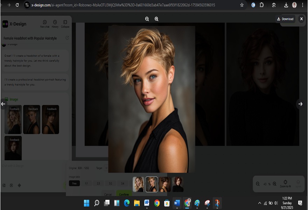Image resolution: width=308 pixels, height=210 pixels.
Task: Select the first long blonde hair thumbnail
Action: click(x=138, y=184)
